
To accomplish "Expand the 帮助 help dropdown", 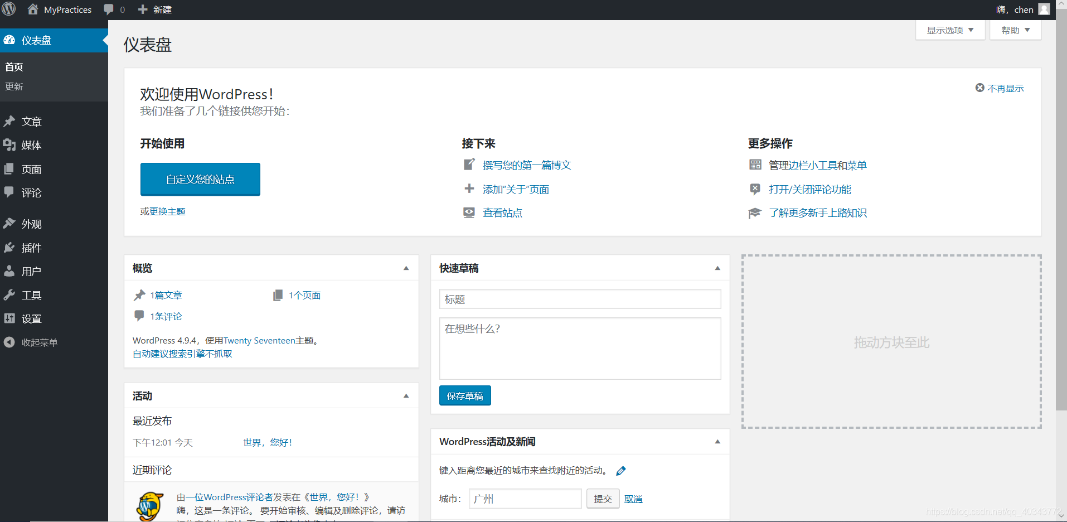I will click(1015, 30).
